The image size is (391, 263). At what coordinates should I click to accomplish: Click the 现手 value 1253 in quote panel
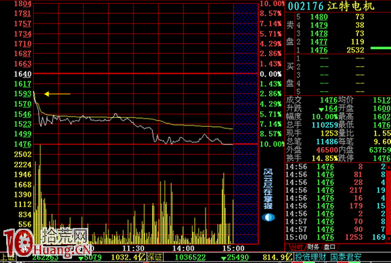click(329, 134)
